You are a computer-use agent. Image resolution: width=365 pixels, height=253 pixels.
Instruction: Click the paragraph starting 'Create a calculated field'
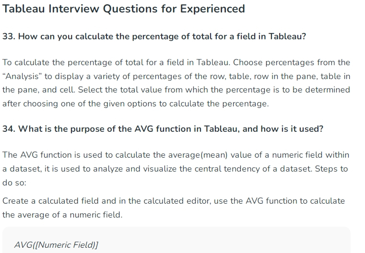[174, 207]
